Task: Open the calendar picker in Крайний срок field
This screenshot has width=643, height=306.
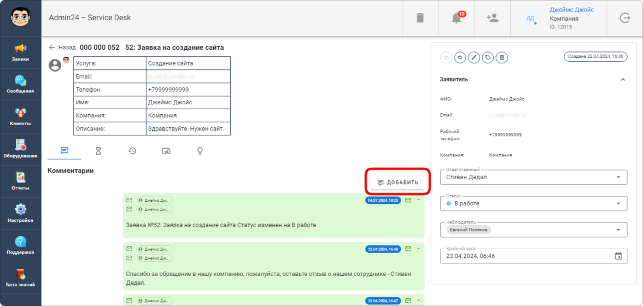Action: [618, 256]
